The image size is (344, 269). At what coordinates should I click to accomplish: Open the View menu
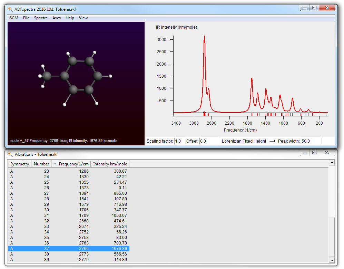point(83,18)
